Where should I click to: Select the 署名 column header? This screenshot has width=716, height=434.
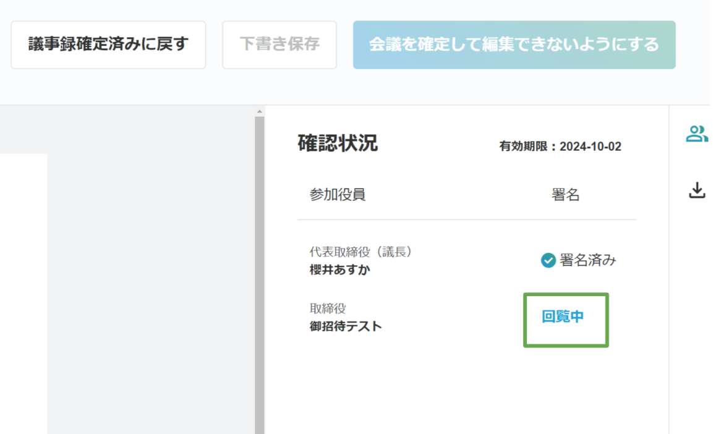(x=565, y=195)
